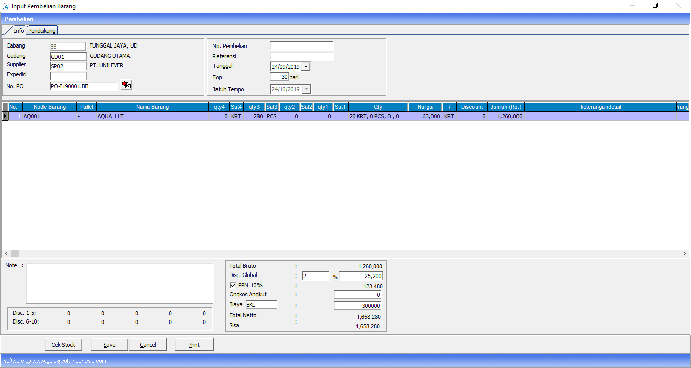Click the Save button
Screen dimensions: 691x368
point(109,345)
